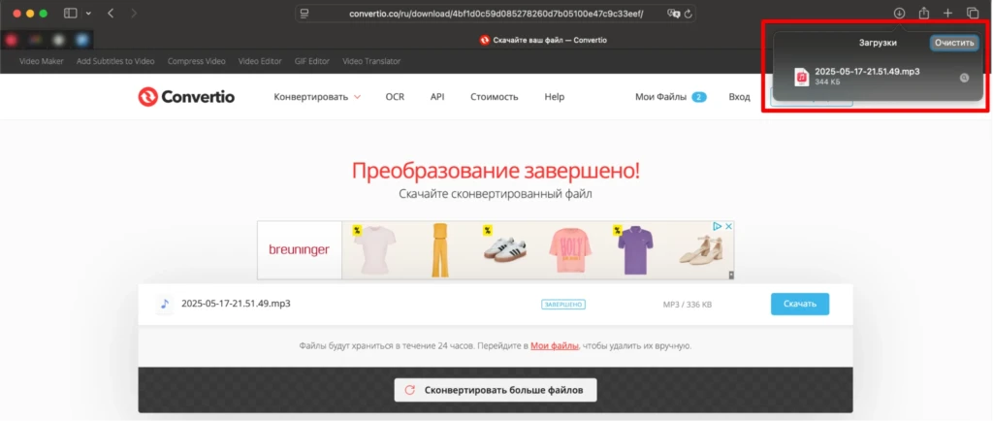Click the Share icon in Safari toolbar
The image size is (993, 421).
924,13
